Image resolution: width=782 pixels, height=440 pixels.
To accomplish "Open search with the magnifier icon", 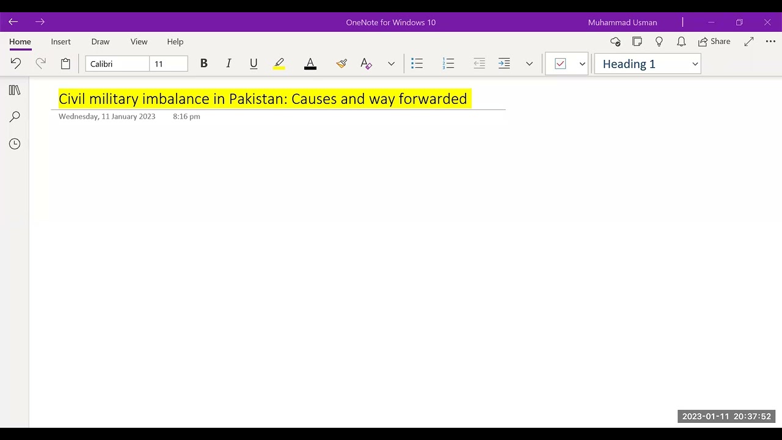I will pyautogui.click(x=15, y=117).
